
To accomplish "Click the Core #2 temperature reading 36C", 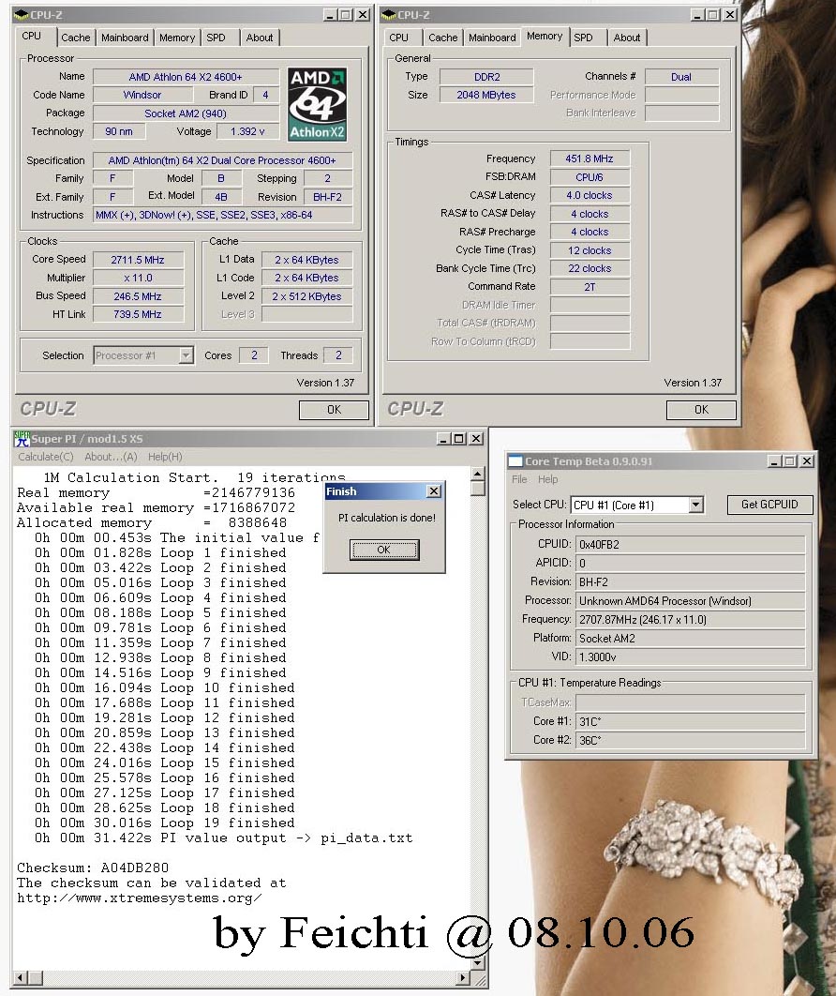I will (x=690, y=740).
